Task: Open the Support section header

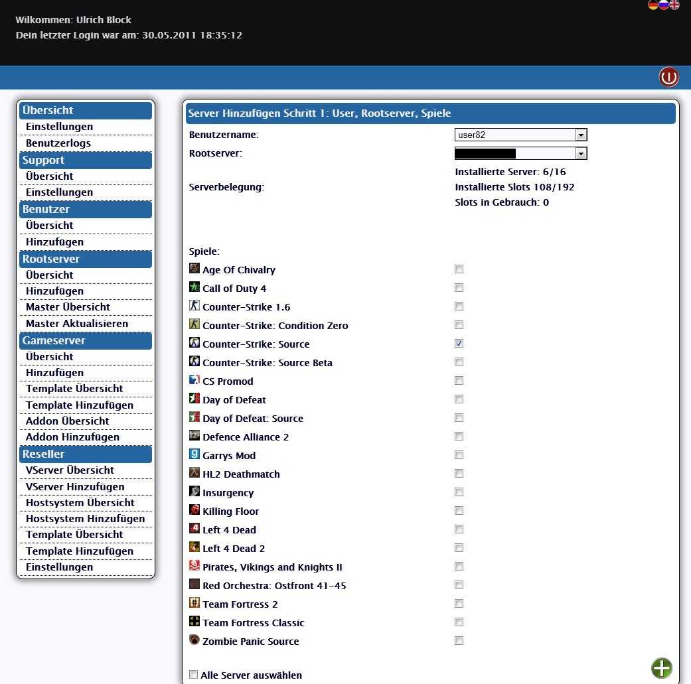Action: (86, 161)
